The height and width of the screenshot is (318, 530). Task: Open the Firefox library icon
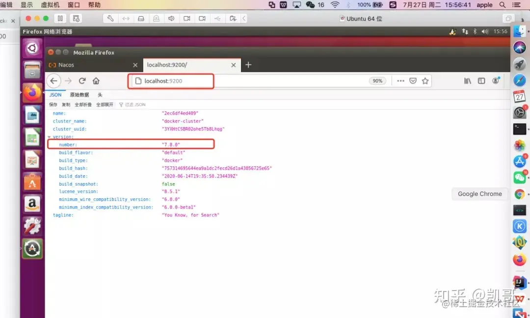pos(468,81)
